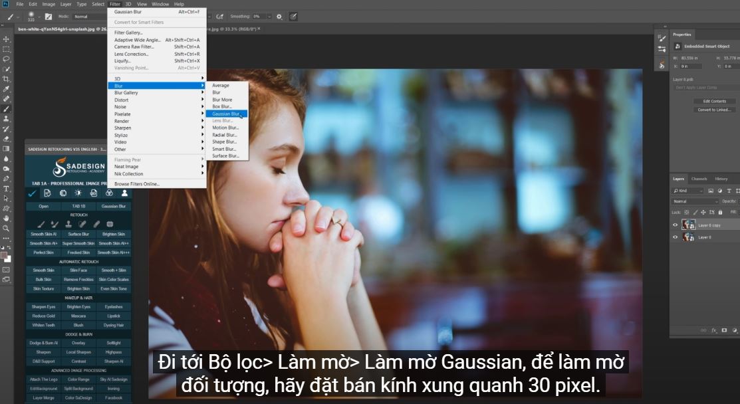The height and width of the screenshot is (404, 740).
Task: Click Smooth Skin AI in Sadesign panel
Action: [x=44, y=234]
